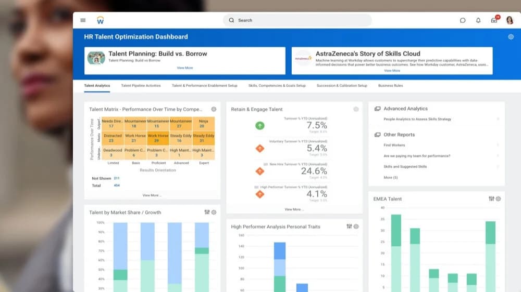Open the inbox icon with badge
521x292 pixels.
click(x=495, y=20)
